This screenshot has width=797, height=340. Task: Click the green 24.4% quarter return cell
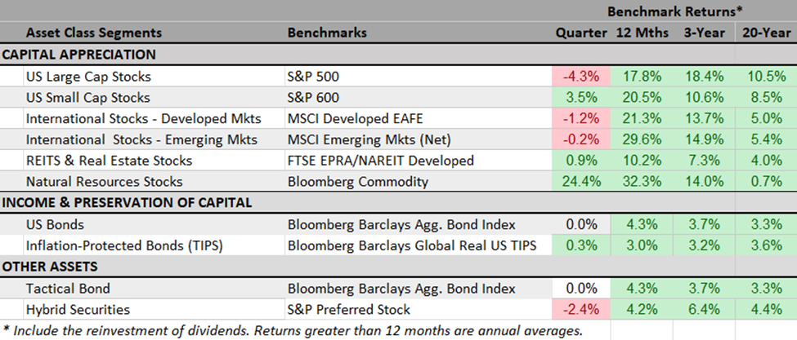pyautogui.click(x=581, y=182)
